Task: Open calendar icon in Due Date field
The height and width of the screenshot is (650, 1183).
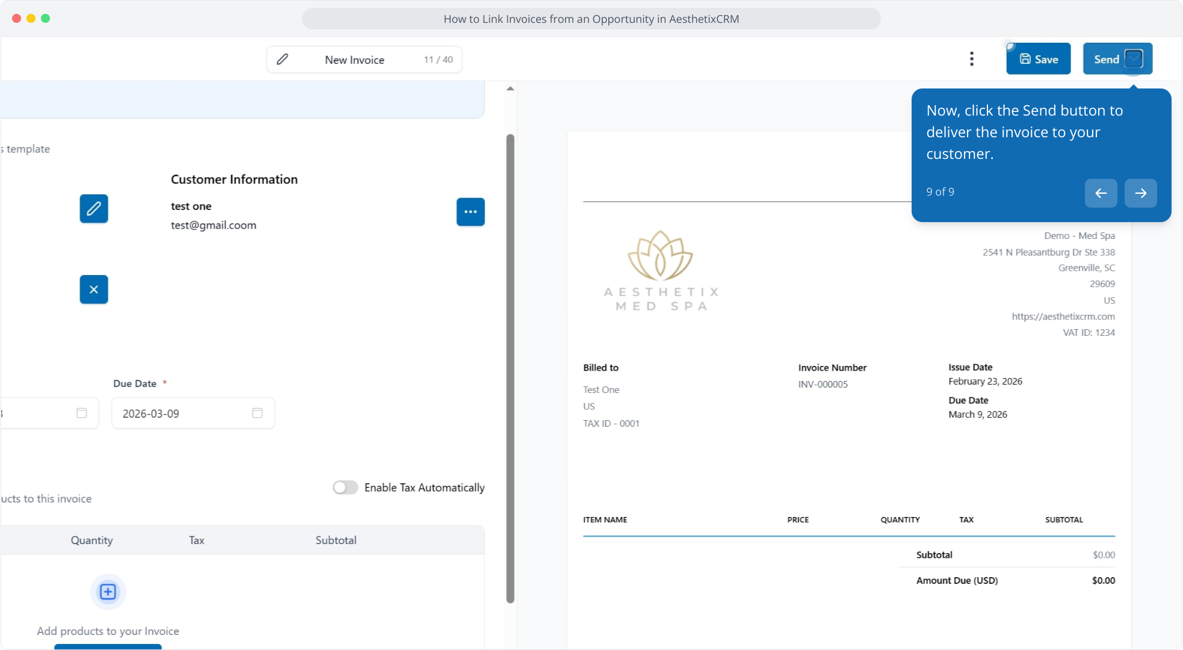Action: coord(258,413)
